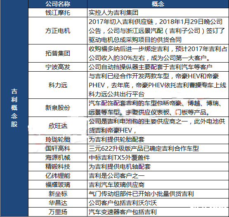Image resolution: width=229 pixels, height=217 pixels.
Task: Select the 国轩高科 company cell
Action: pos(58,149)
